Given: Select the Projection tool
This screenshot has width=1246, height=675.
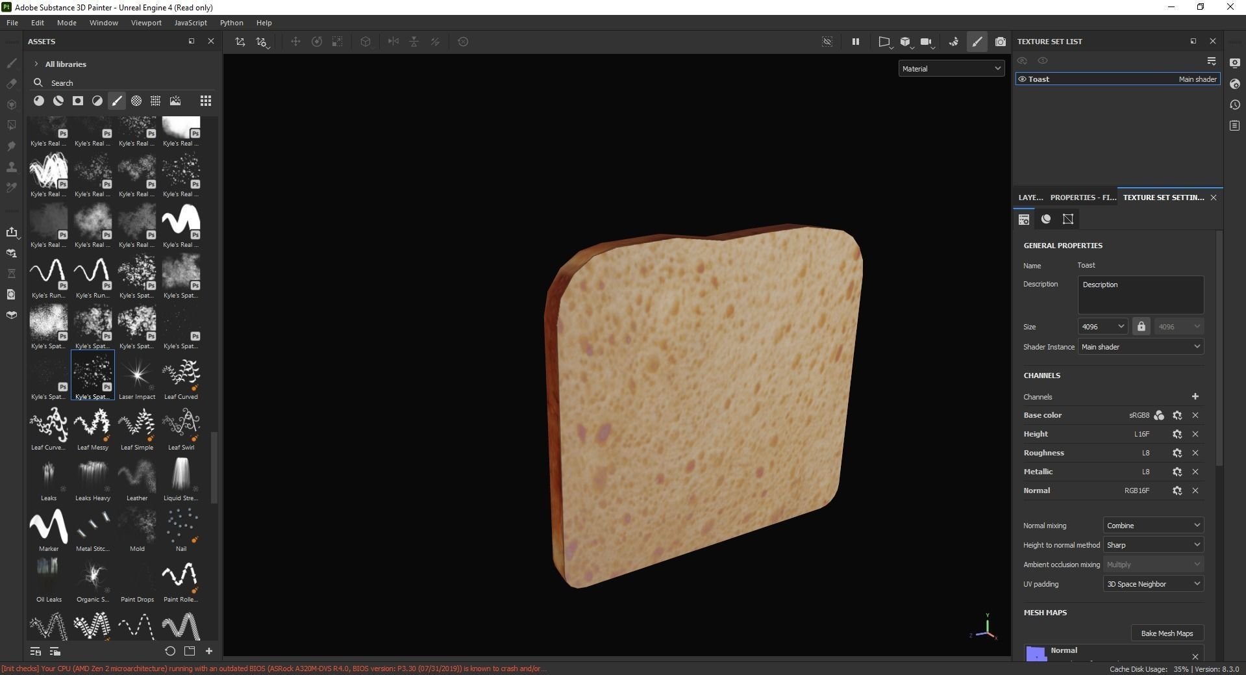Looking at the screenshot, I should [12, 105].
